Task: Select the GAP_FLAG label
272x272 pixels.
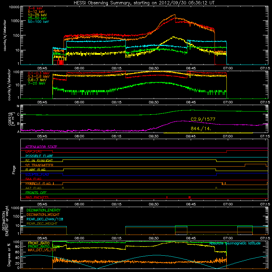Action: tap(33, 151)
